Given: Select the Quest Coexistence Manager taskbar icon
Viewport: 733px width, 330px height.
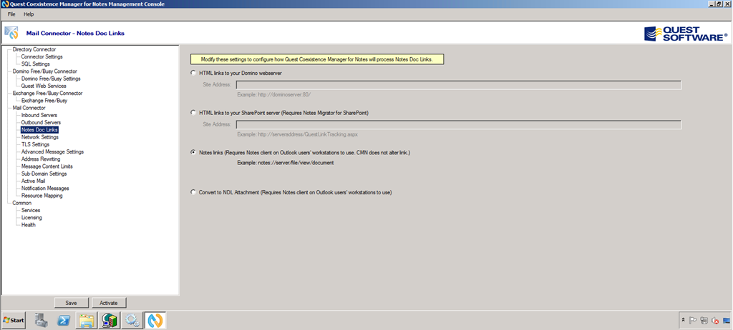Looking at the screenshot, I should (155, 320).
